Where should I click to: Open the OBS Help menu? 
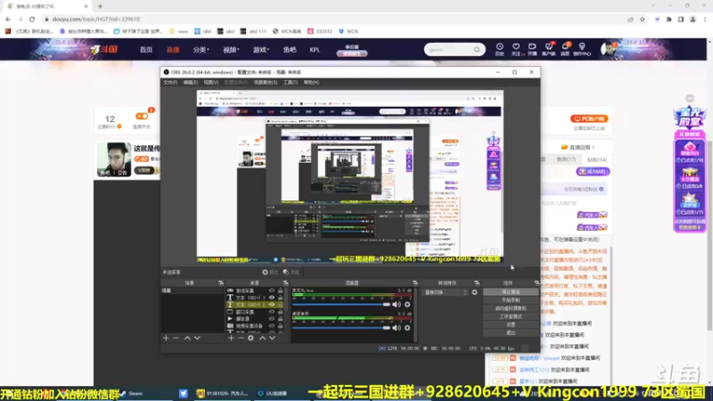coord(311,82)
